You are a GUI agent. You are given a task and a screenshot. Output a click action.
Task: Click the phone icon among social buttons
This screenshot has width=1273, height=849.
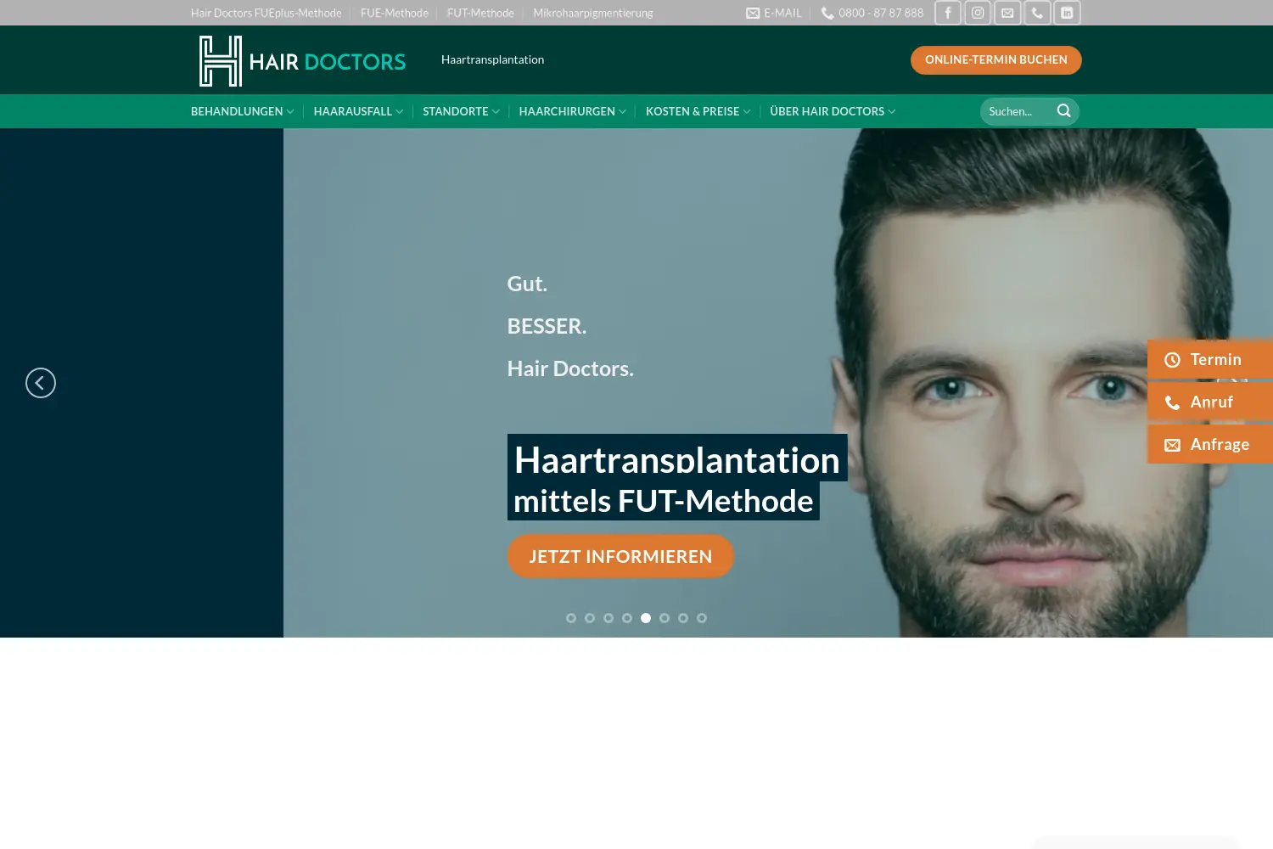[1037, 13]
